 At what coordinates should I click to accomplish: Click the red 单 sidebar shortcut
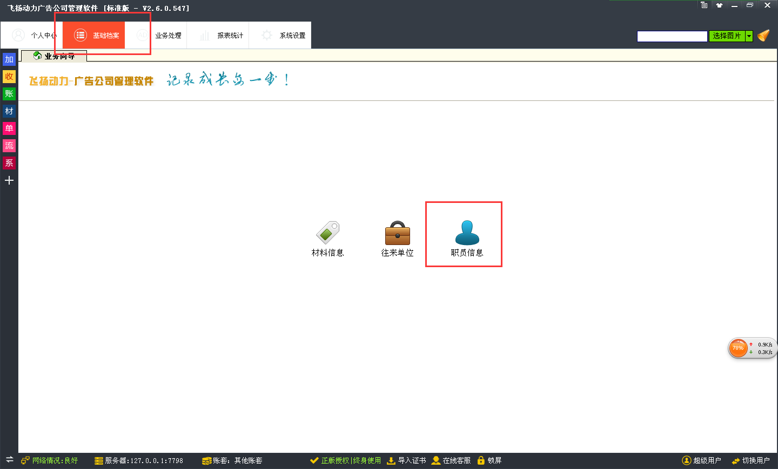click(x=9, y=128)
